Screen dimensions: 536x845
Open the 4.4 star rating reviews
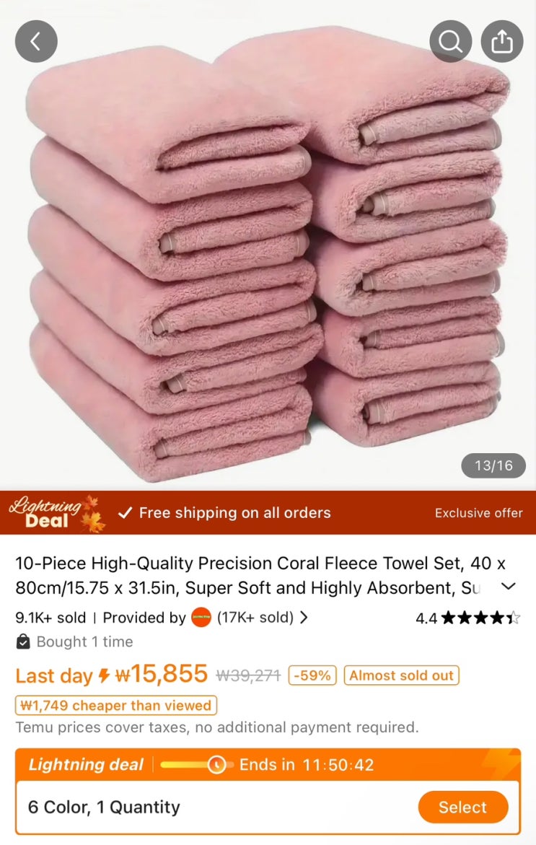[x=467, y=618]
